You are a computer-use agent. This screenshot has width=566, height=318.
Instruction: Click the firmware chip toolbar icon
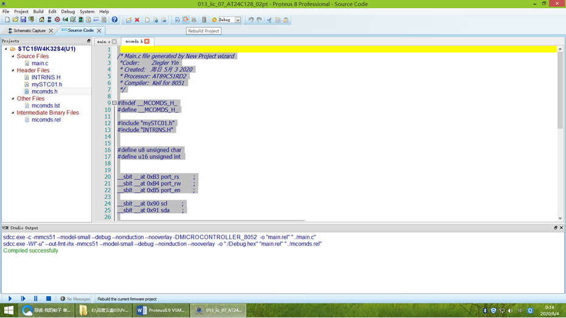[204, 20]
